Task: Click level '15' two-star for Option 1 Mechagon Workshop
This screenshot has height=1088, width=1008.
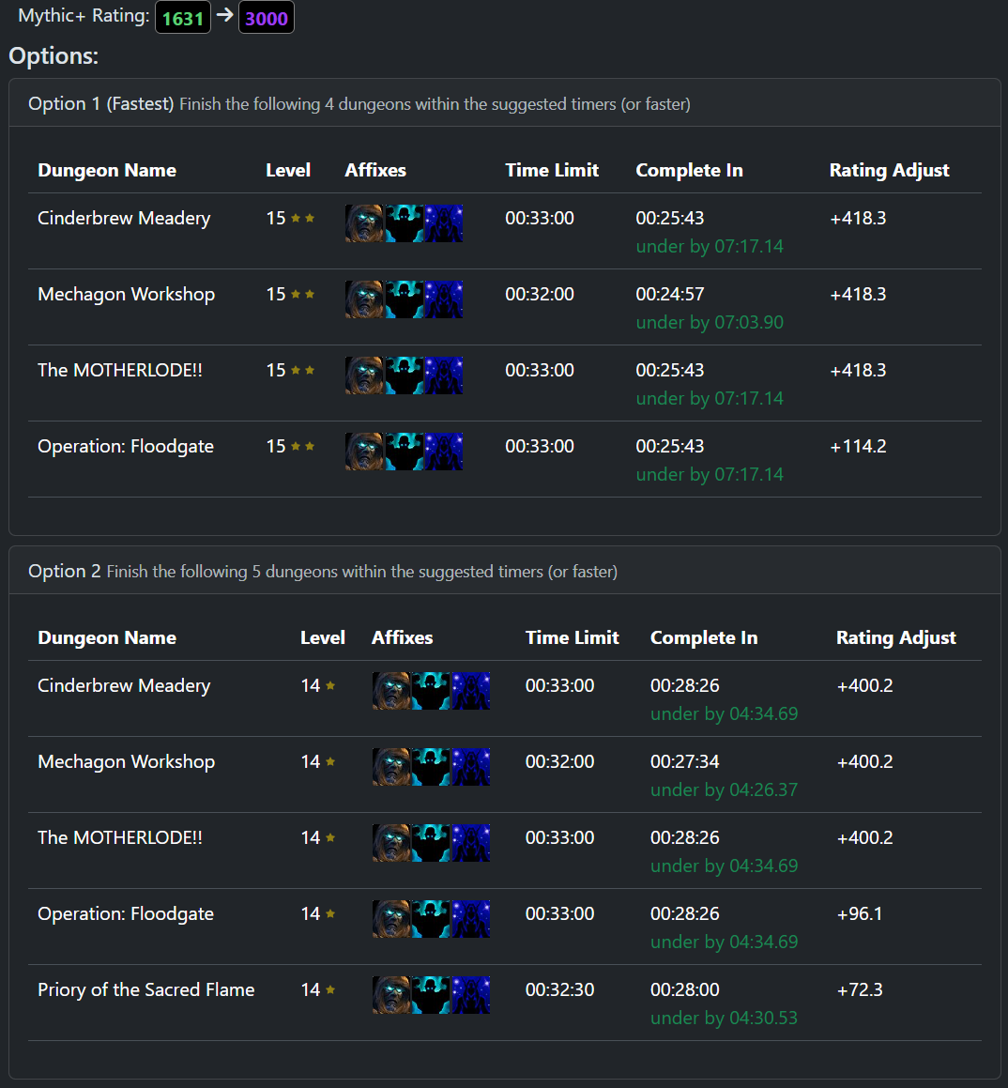Action: [x=291, y=295]
